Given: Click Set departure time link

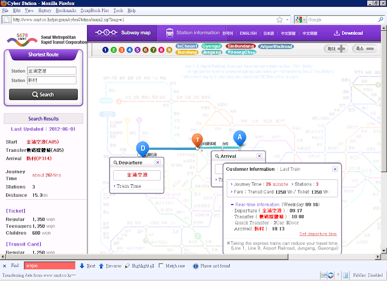Looking at the screenshot, I should tap(318, 234).
